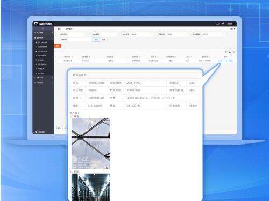Click the reset button beside the search button
The width and height of the screenshot is (269, 201).
point(104,40)
